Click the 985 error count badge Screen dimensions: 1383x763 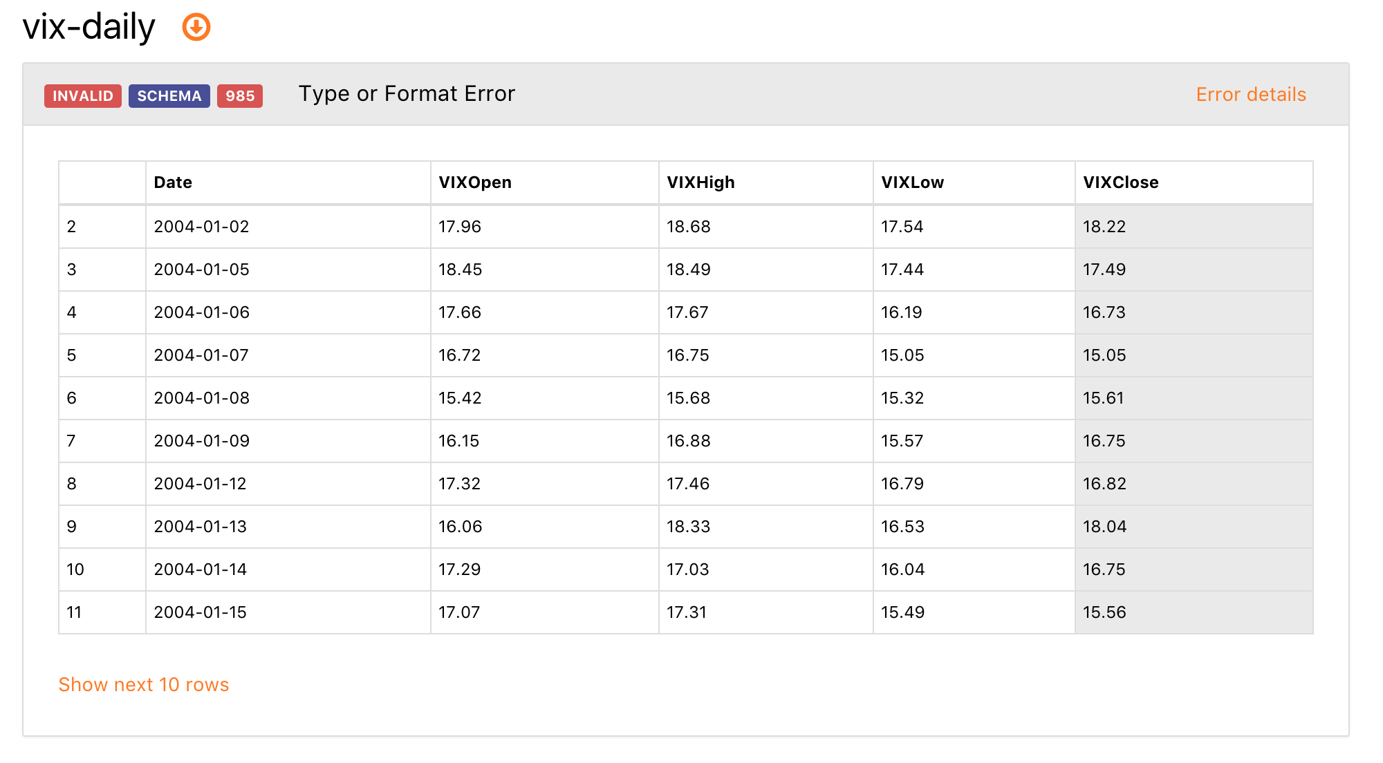pyautogui.click(x=240, y=96)
